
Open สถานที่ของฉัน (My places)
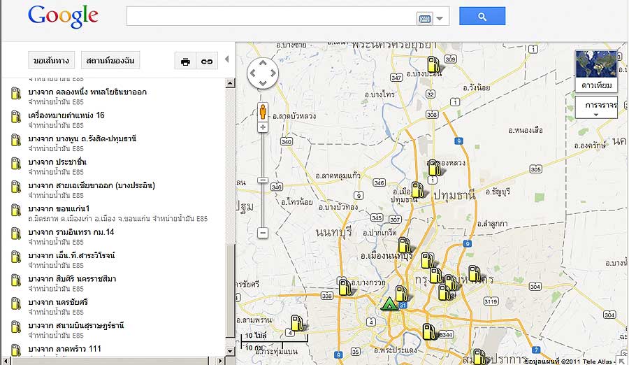pyautogui.click(x=110, y=61)
